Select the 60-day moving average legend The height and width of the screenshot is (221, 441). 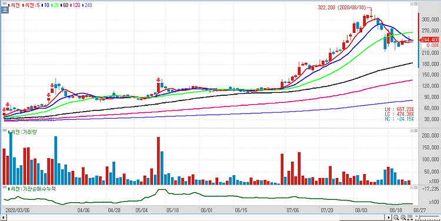[x=65, y=5]
